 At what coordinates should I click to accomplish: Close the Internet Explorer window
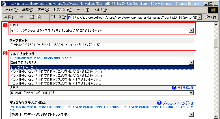(216, 4)
